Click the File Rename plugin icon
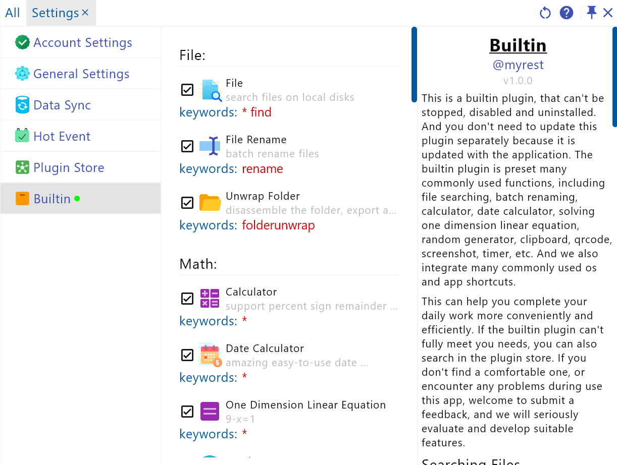Screen dimensions: 617x465 coord(210,146)
